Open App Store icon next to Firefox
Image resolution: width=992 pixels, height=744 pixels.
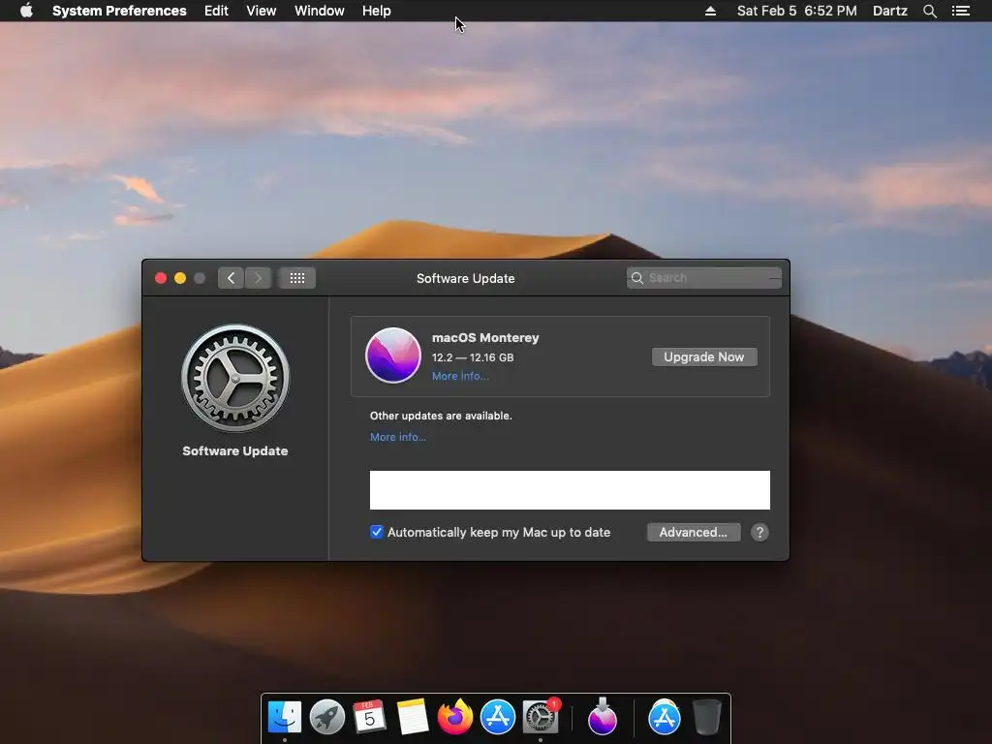tap(498, 717)
